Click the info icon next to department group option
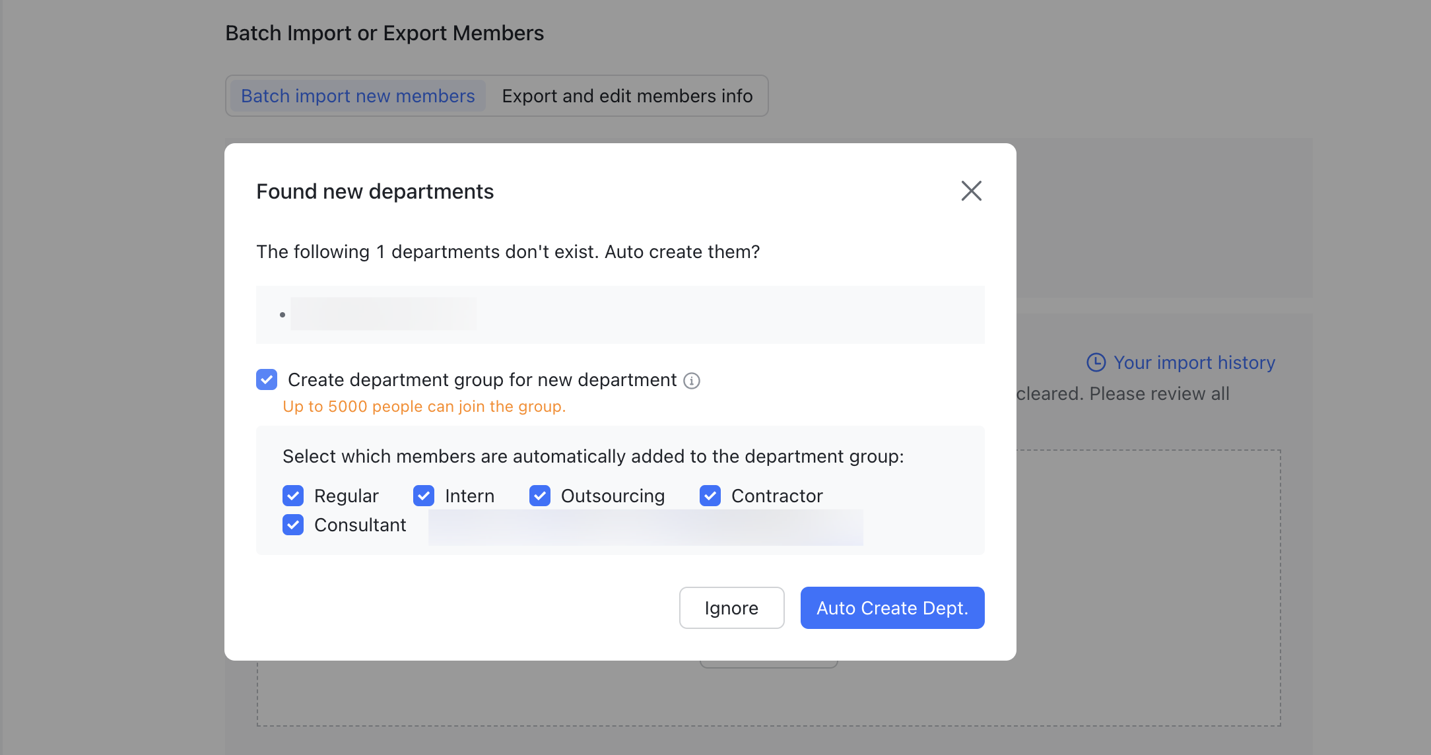1431x755 pixels. coord(692,380)
